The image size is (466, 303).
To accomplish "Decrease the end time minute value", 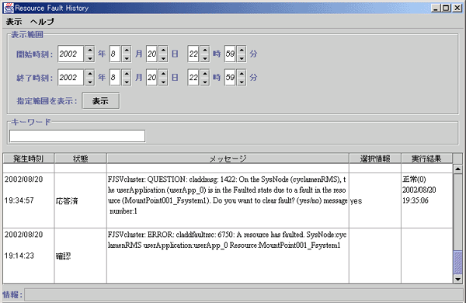I will point(242,82).
